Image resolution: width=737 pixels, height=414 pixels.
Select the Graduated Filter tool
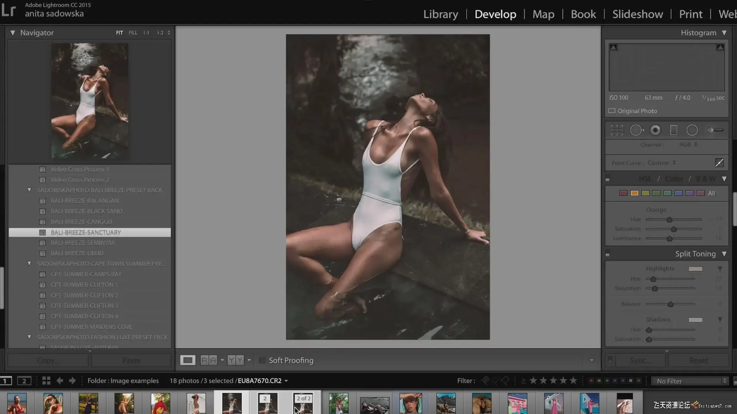coord(674,130)
